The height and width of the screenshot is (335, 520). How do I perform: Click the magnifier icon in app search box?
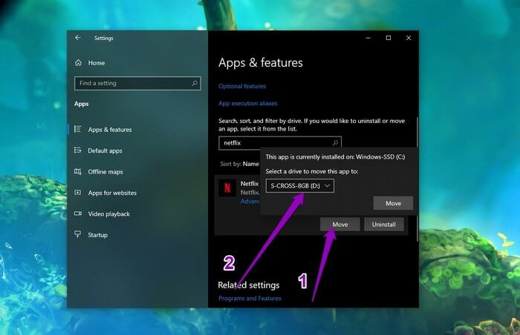[x=335, y=143]
